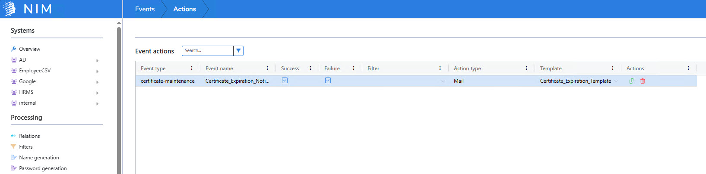Expand the HRMS system arrow
Viewport: 706px width, 174px height.
coord(98,93)
